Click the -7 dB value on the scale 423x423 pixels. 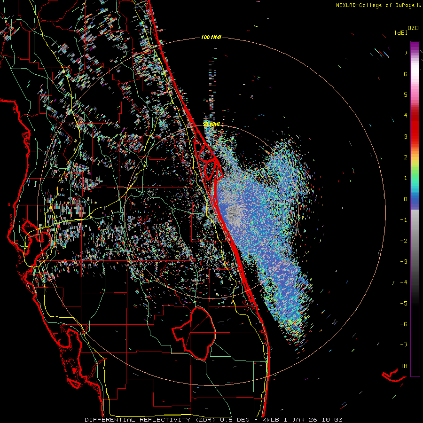404,345
